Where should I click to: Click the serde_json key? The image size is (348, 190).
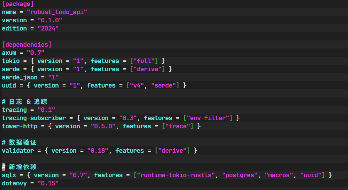20,77
